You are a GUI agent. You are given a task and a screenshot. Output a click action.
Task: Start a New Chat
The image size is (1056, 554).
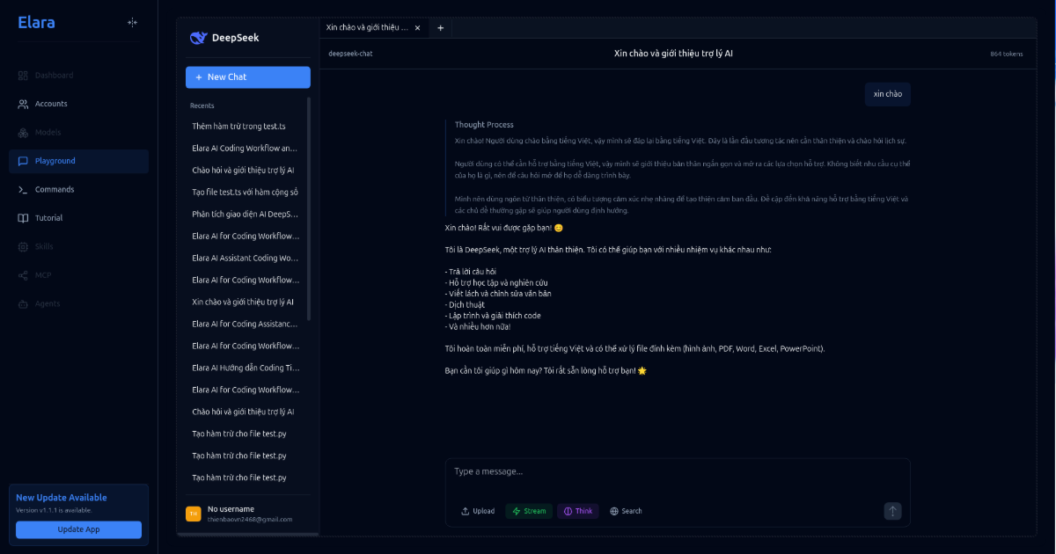click(x=247, y=77)
